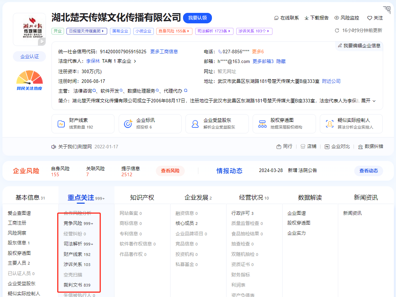Click search icon next to 数据处理服务
The height and width of the screenshot is (297, 396).
pyautogui.click(x=157, y=91)
